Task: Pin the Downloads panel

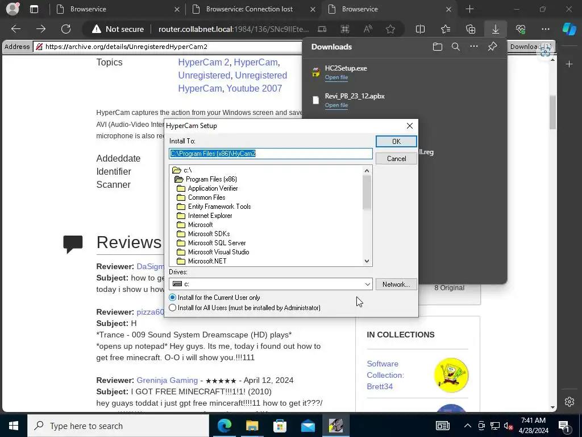Action: click(493, 47)
